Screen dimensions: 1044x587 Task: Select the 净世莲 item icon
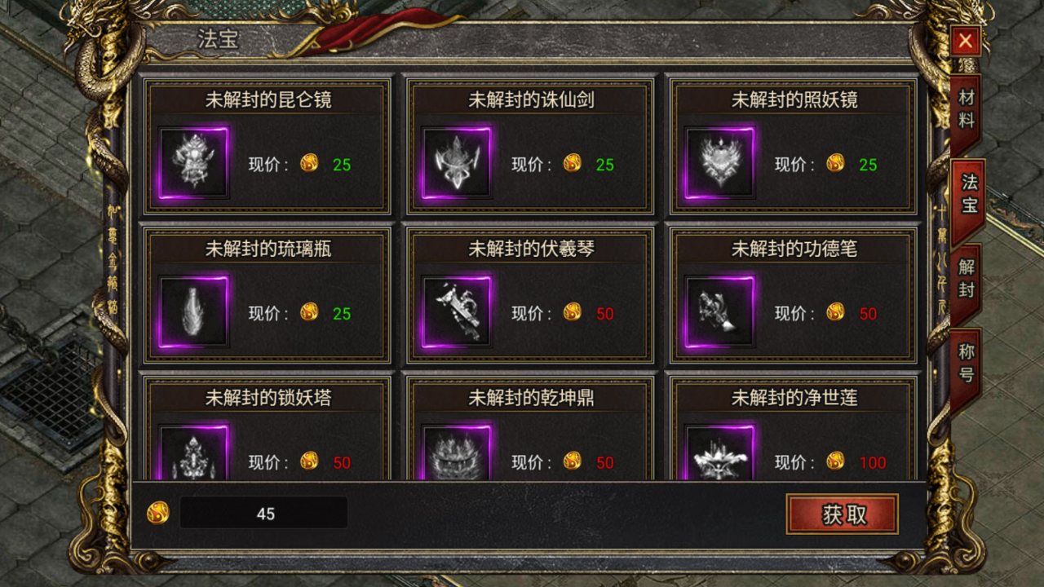pyautogui.click(x=720, y=452)
